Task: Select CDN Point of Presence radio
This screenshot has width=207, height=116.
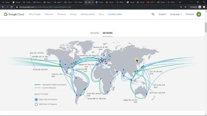Action: tap(36, 104)
